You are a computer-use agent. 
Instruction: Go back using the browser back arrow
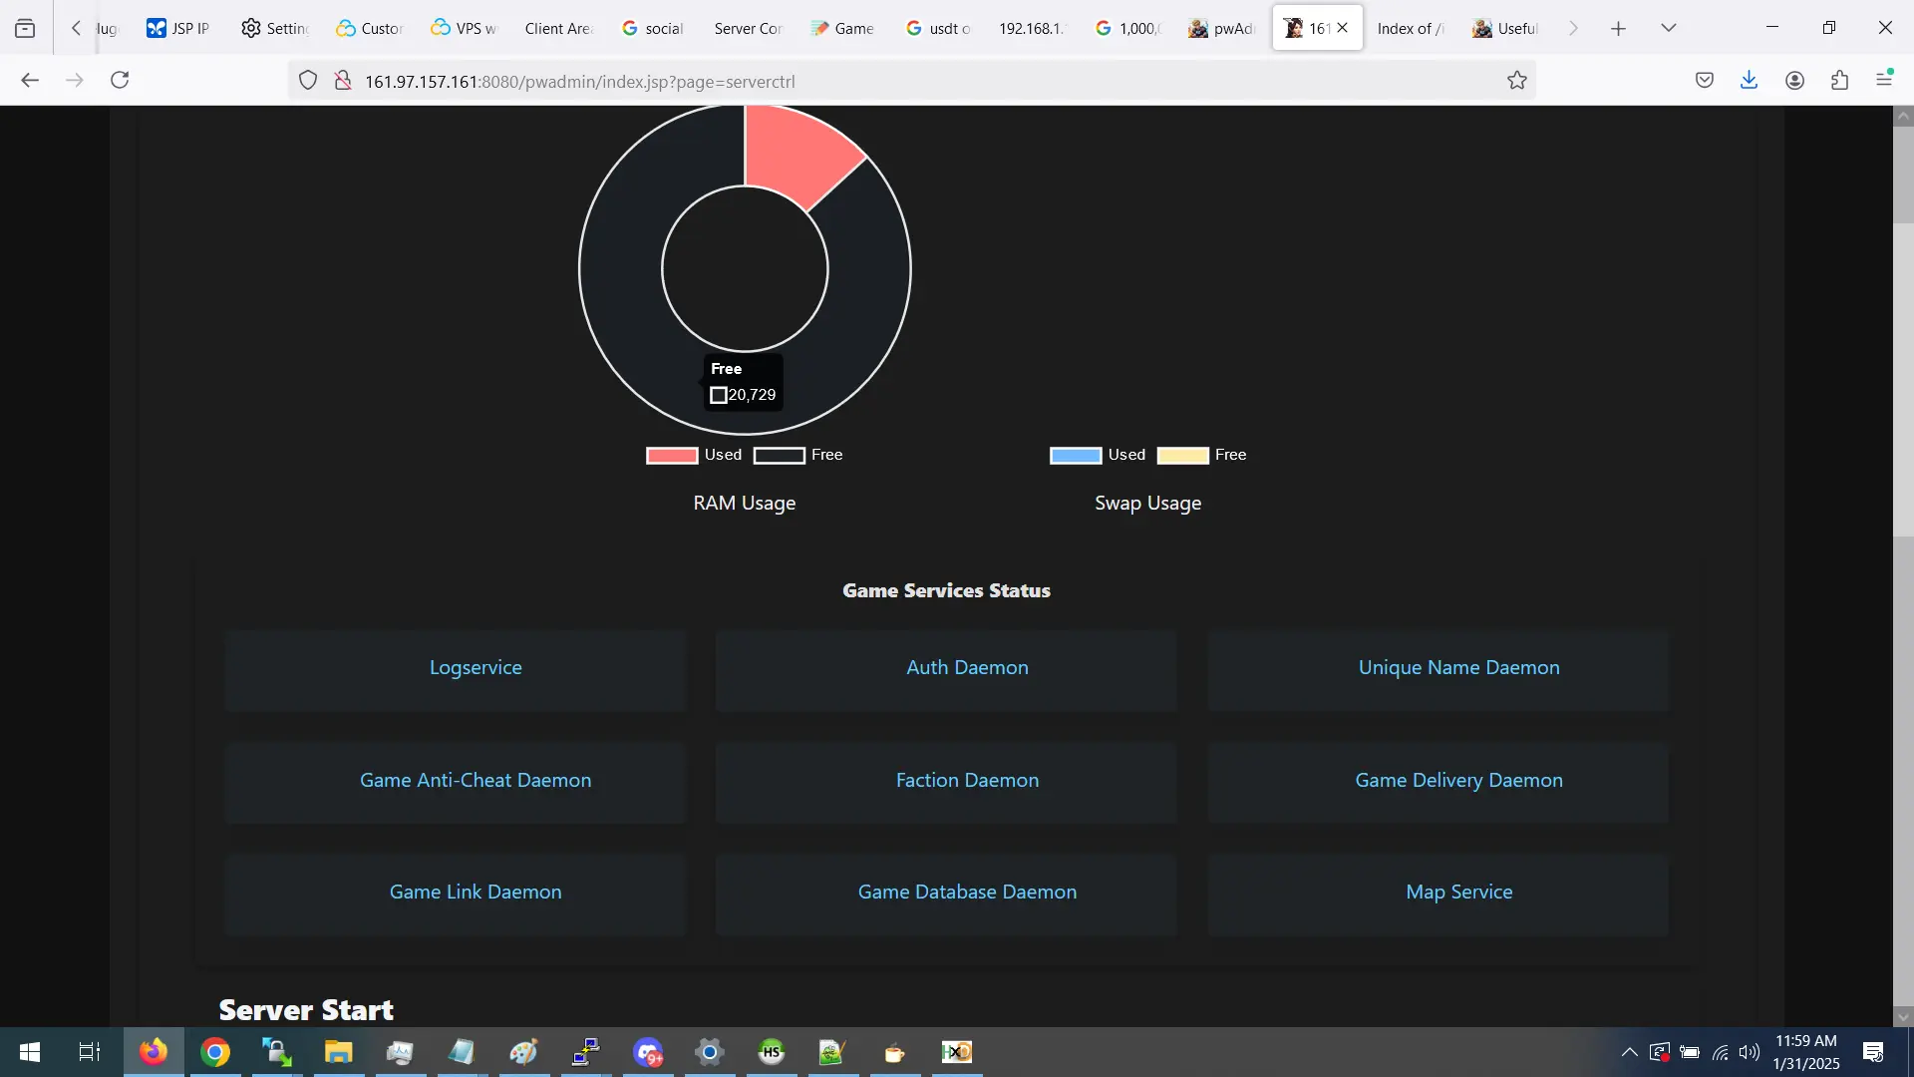(x=30, y=80)
